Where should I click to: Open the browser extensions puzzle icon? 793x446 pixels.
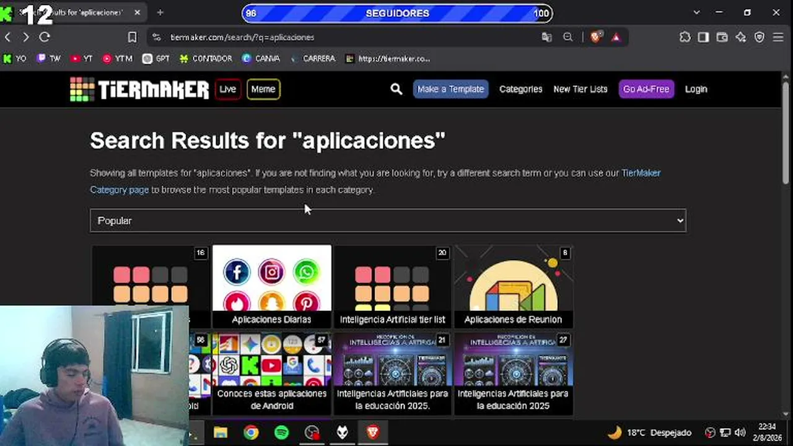tap(685, 37)
